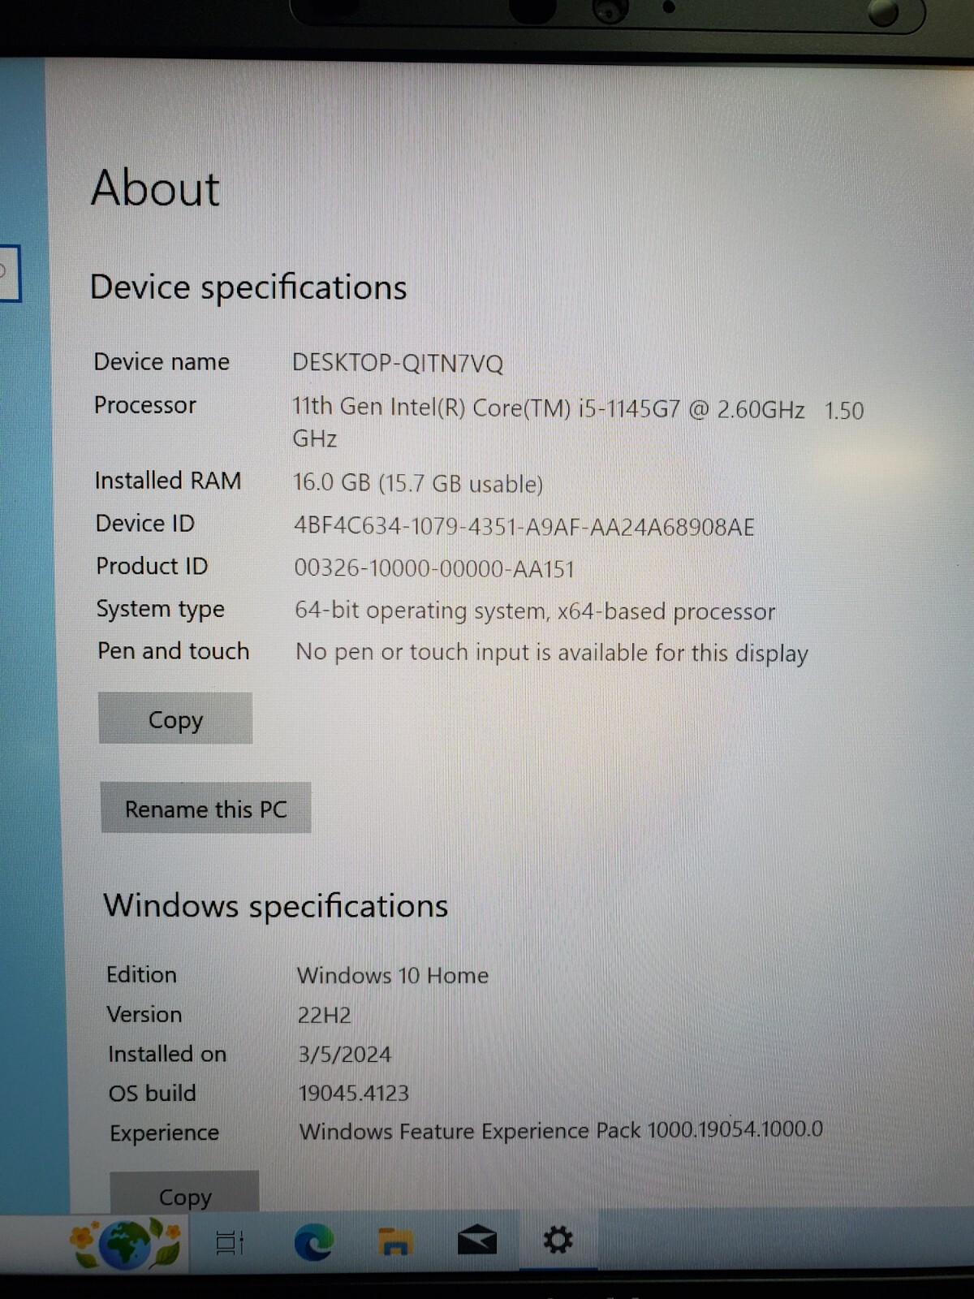Screen dimensions: 974x1299
Task: Click the Device ID label
Action: tap(145, 524)
